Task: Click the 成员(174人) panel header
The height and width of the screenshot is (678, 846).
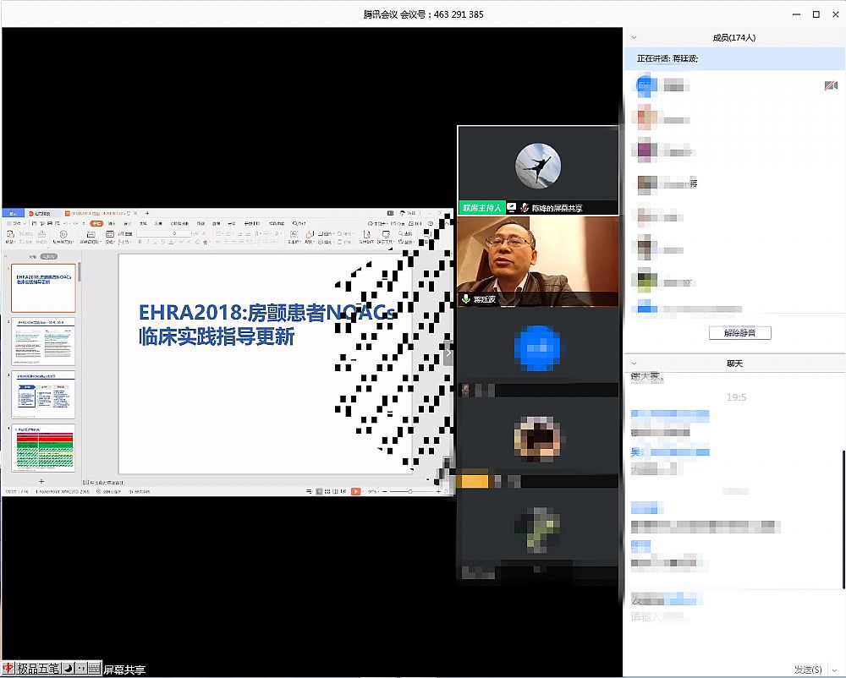Action: point(734,38)
